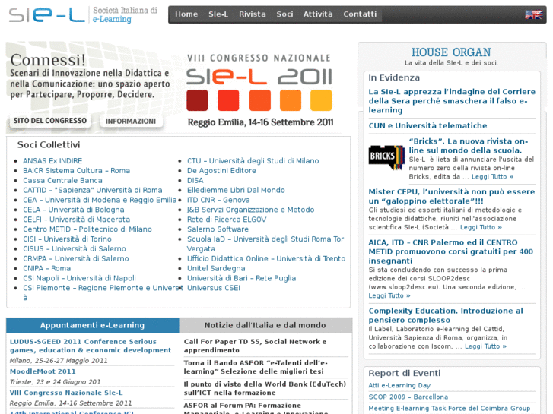Click the English flag language icon
The height and width of the screenshot is (414, 553).
(533, 14)
